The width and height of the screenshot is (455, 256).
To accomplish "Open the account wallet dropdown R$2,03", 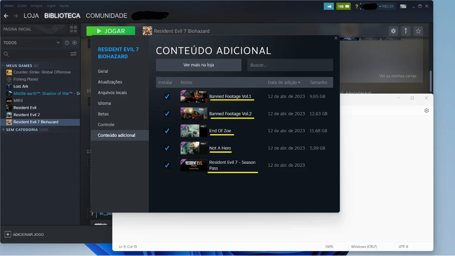I will (386, 6).
